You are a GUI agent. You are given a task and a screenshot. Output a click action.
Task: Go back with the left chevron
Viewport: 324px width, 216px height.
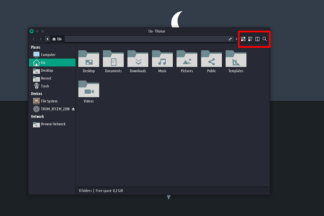click(x=34, y=39)
